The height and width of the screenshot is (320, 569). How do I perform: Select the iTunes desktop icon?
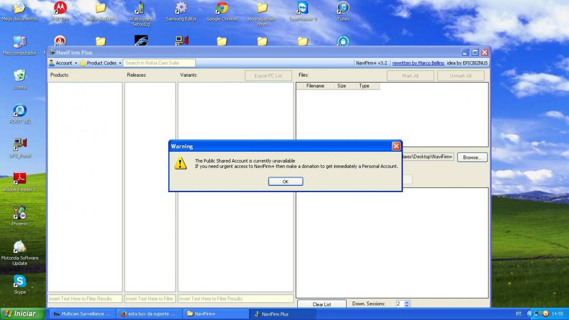click(343, 11)
